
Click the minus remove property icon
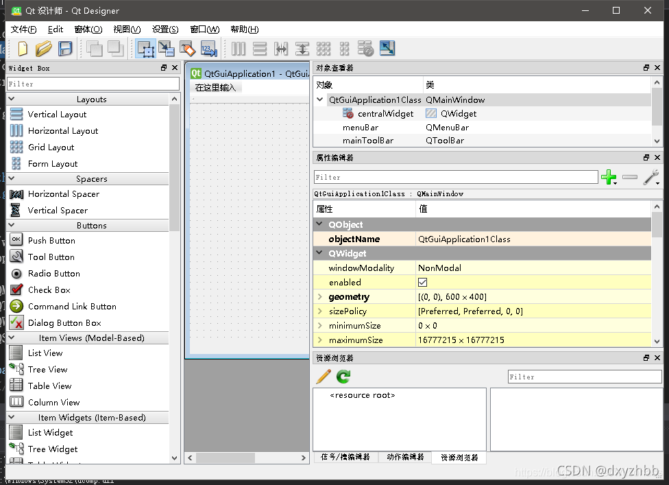630,177
